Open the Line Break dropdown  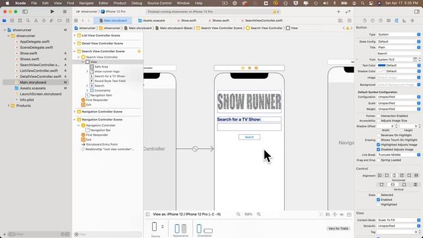click(399, 155)
